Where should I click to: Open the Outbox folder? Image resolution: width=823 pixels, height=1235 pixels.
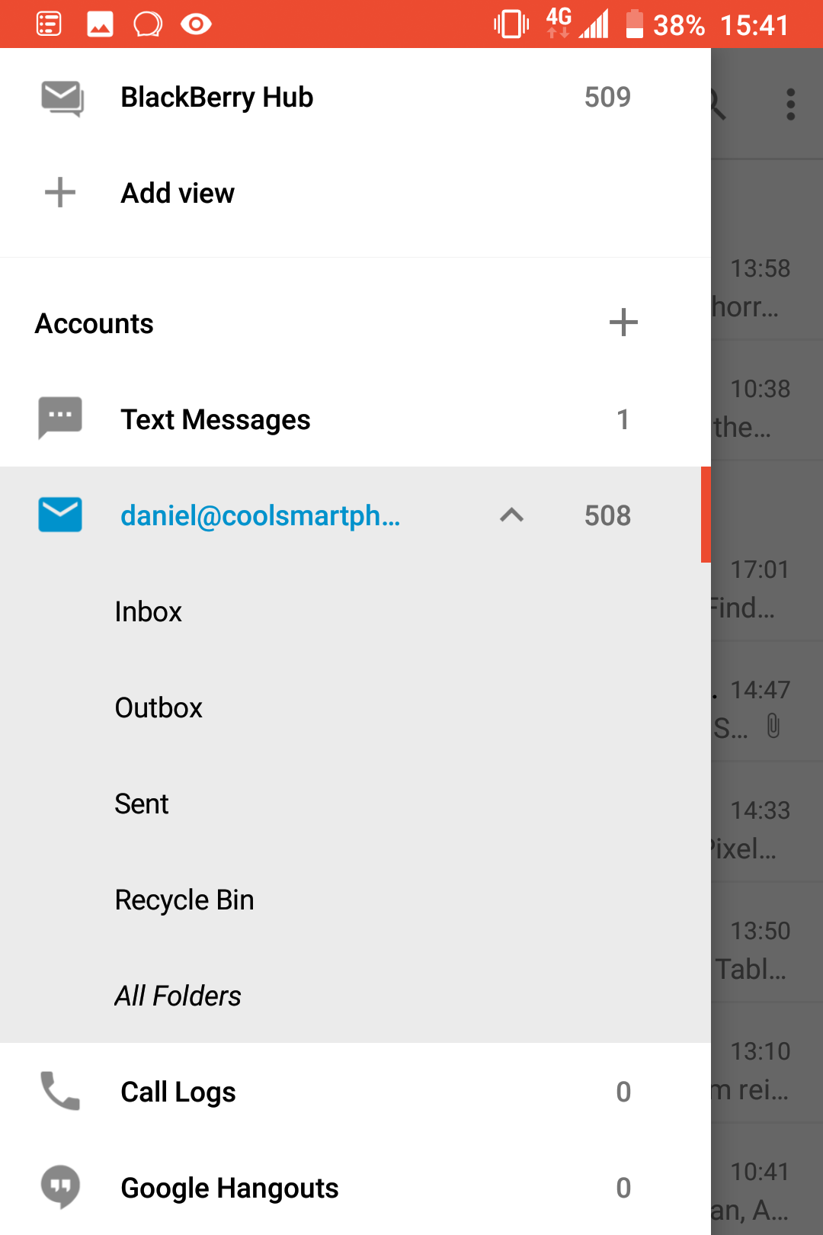click(355, 707)
